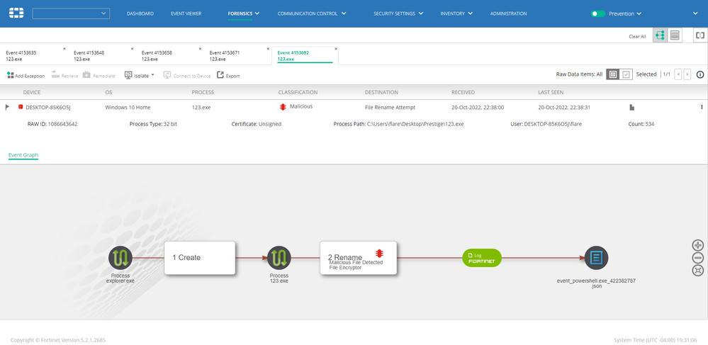708x345 pixels.
Task: Export the event data
Action: [228, 75]
